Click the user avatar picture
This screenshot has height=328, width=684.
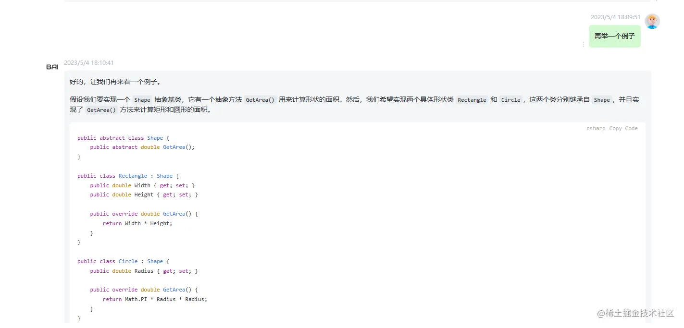pyautogui.click(x=652, y=21)
